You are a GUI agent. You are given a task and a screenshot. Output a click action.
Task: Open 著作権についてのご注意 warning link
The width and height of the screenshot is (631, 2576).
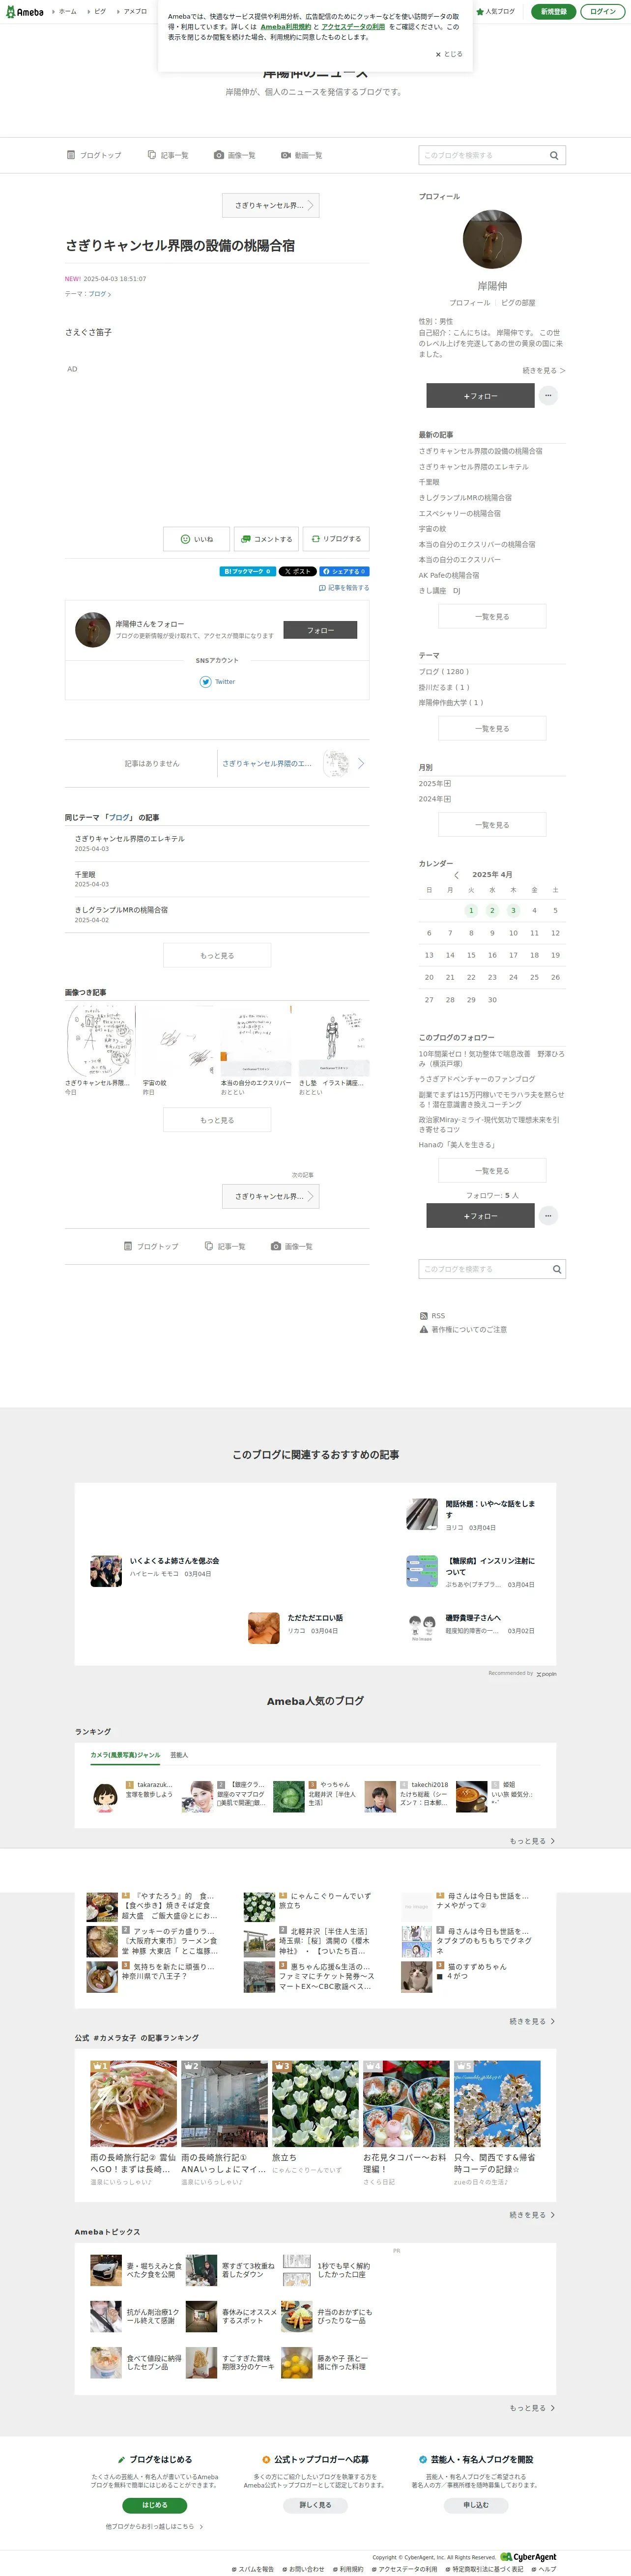click(x=463, y=1330)
